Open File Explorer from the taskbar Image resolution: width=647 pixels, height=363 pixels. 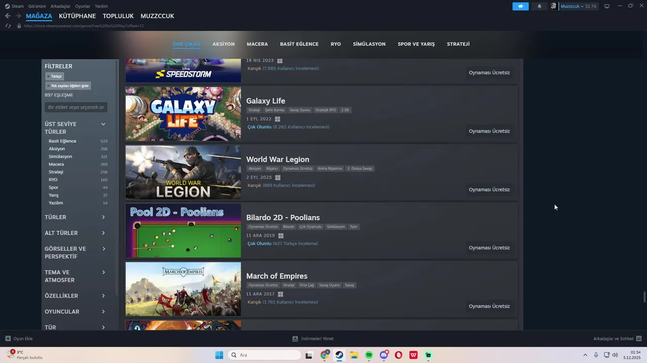[x=354, y=355]
